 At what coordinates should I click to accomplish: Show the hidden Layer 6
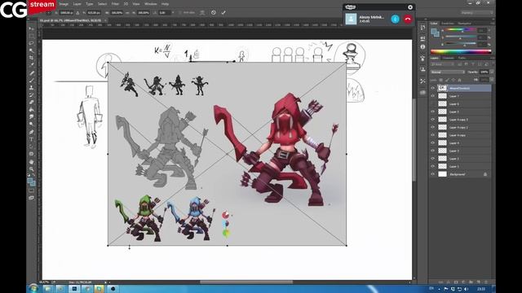(433, 104)
